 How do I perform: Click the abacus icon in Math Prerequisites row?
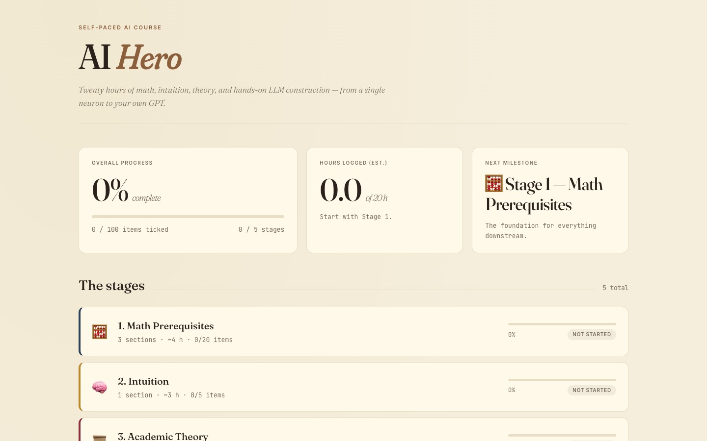[100, 332]
